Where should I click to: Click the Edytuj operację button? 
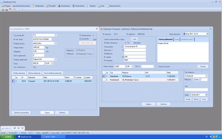(x=34, y=73)
